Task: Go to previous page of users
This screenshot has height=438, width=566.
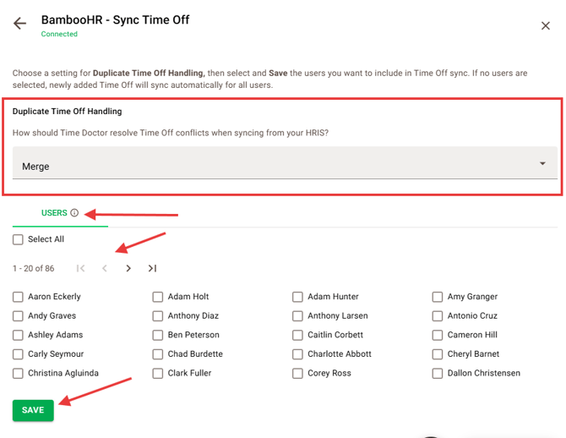Action: tap(105, 269)
